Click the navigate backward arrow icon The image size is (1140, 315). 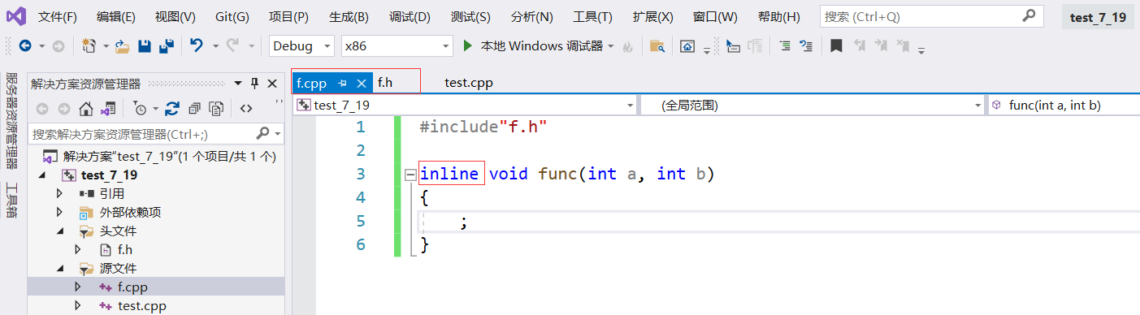click(25, 46)
